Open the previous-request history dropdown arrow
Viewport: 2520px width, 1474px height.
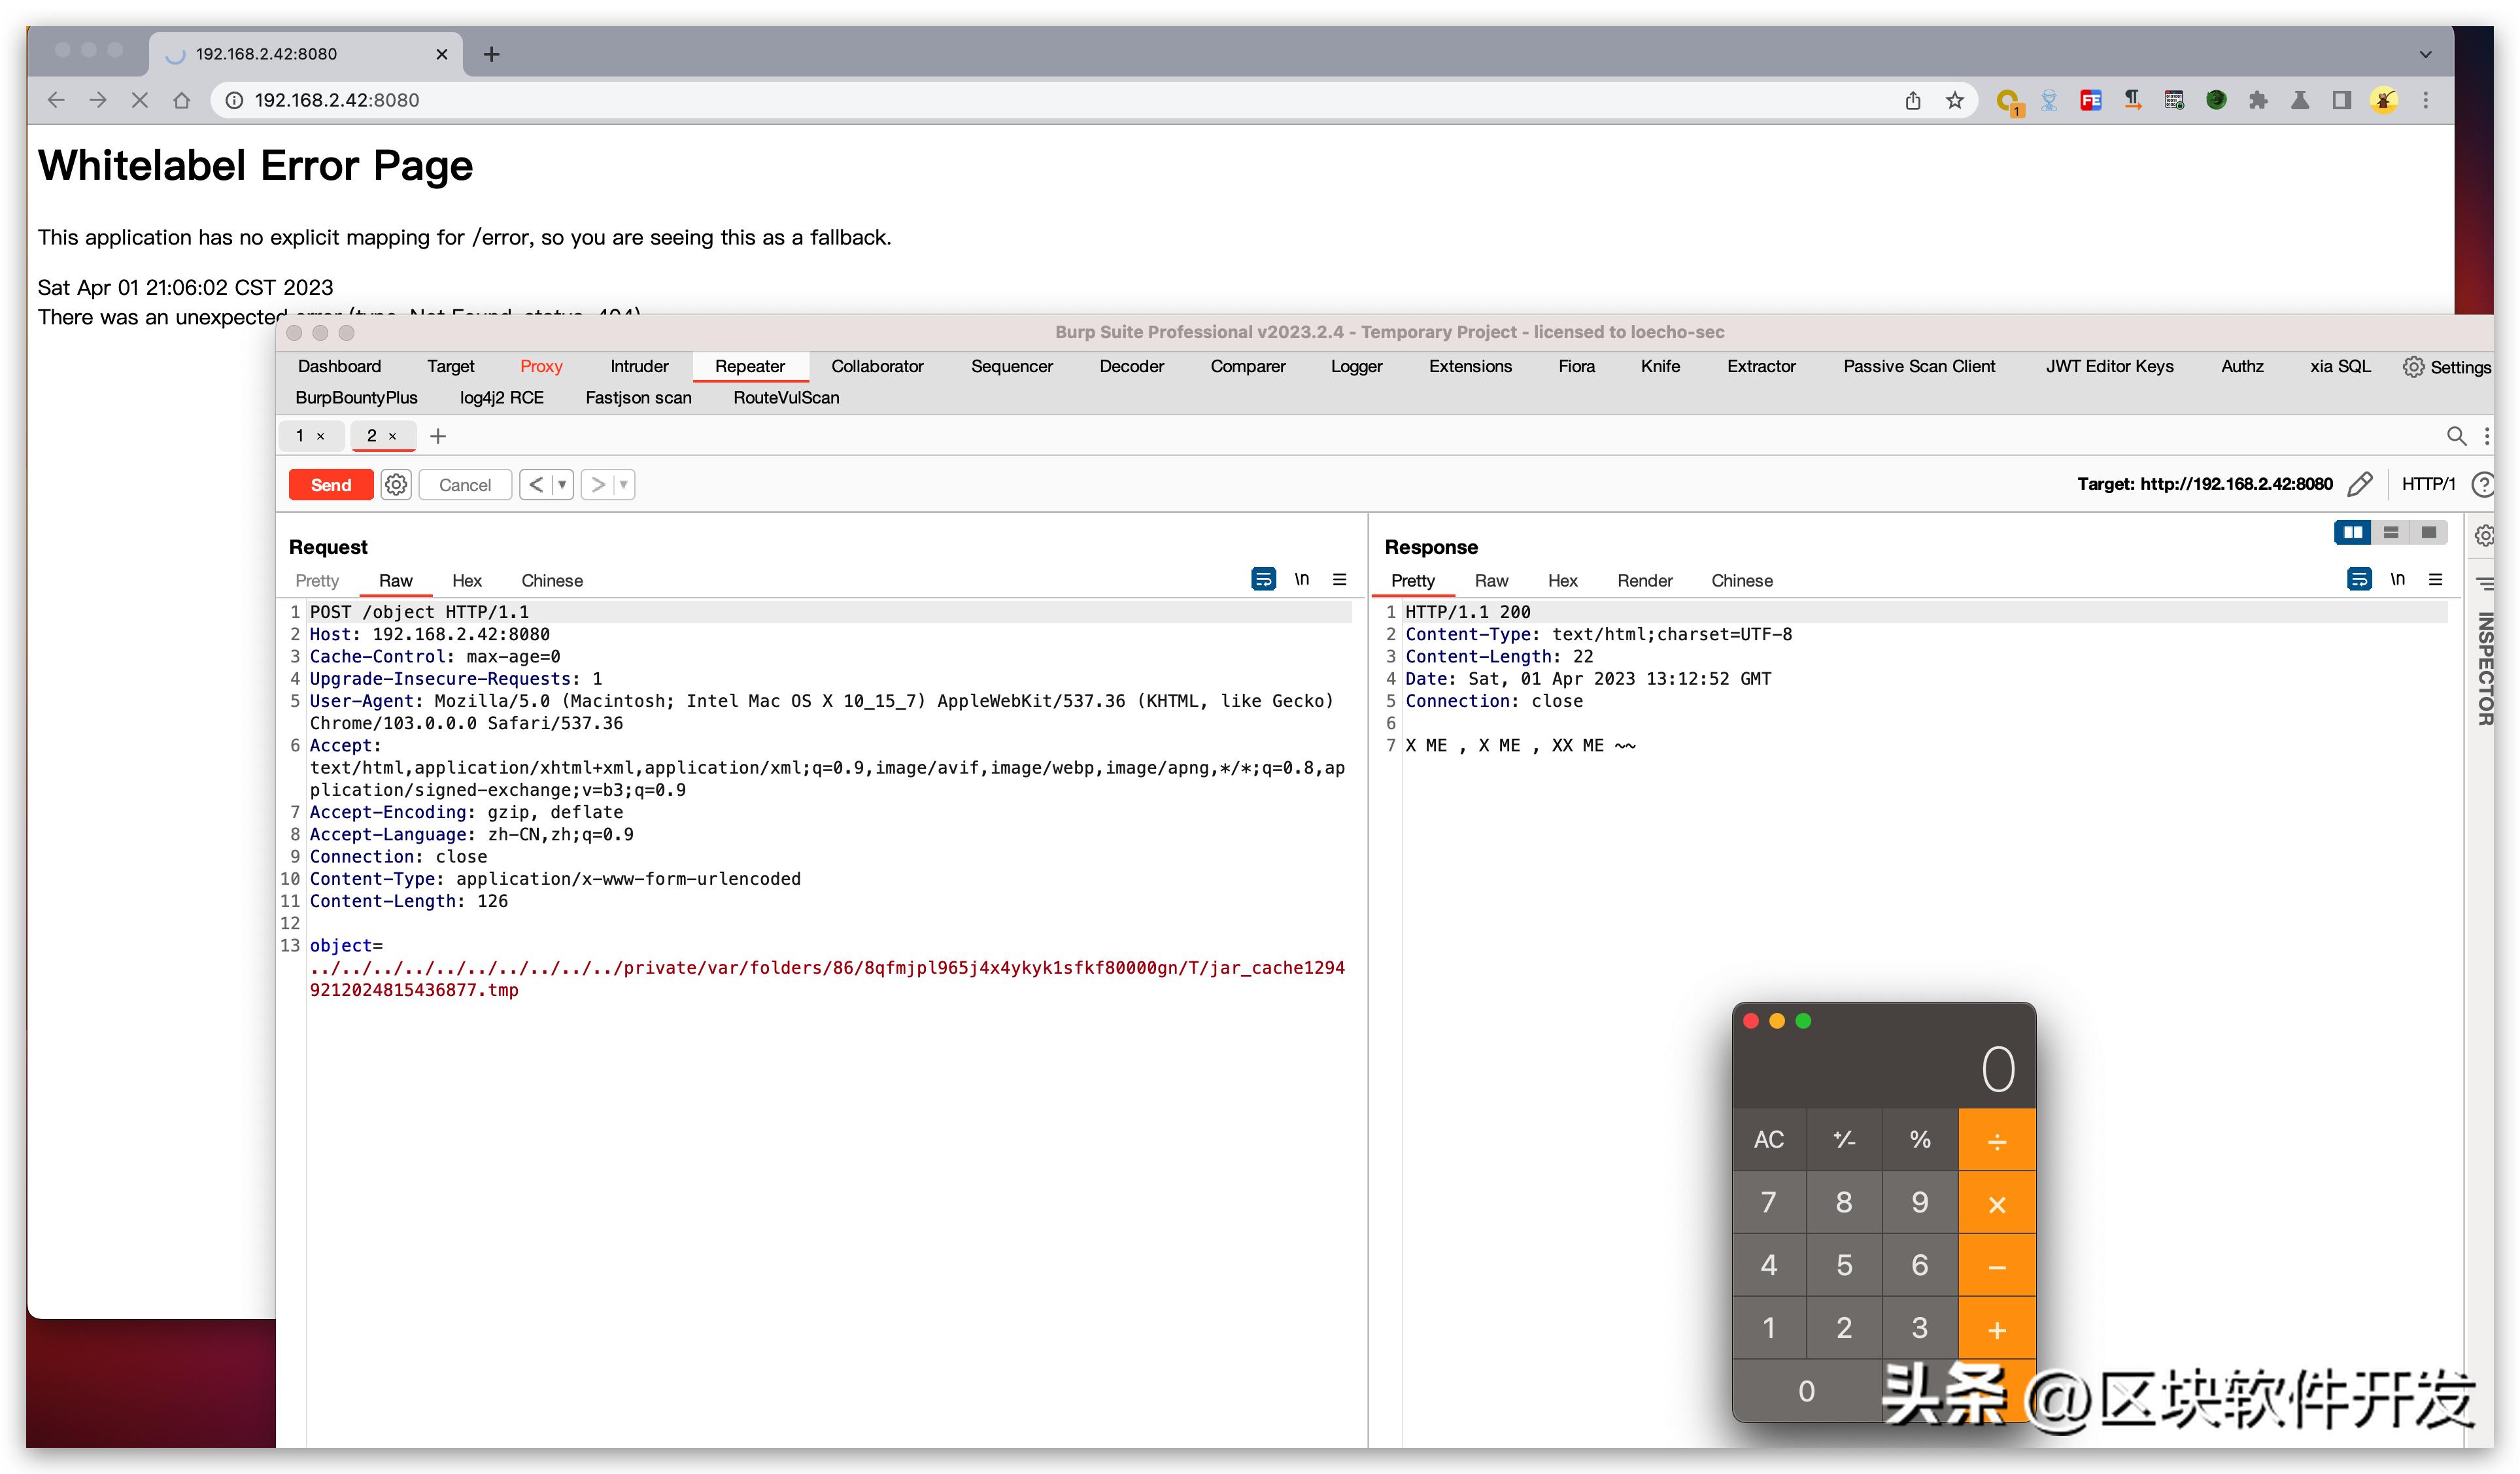click(563, 484)
